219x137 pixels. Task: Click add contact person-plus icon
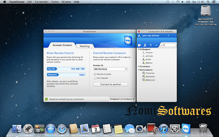point(145,45)
